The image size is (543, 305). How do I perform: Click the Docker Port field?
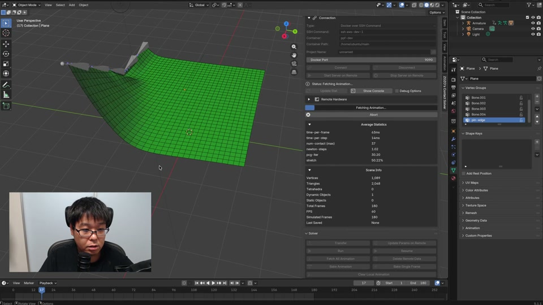[x=371, y=60]
